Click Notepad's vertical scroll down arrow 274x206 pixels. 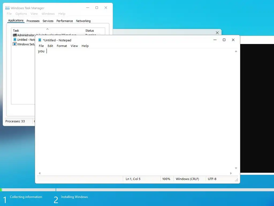[x=236, y=168]
